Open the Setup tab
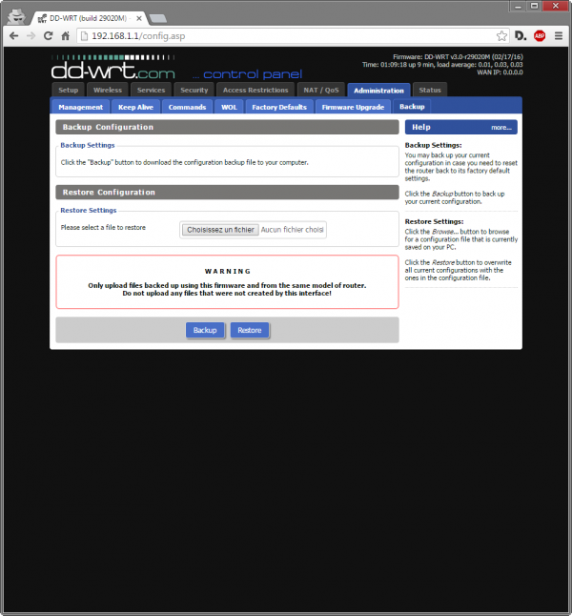The image size is (572, 616). pos(68,90)
